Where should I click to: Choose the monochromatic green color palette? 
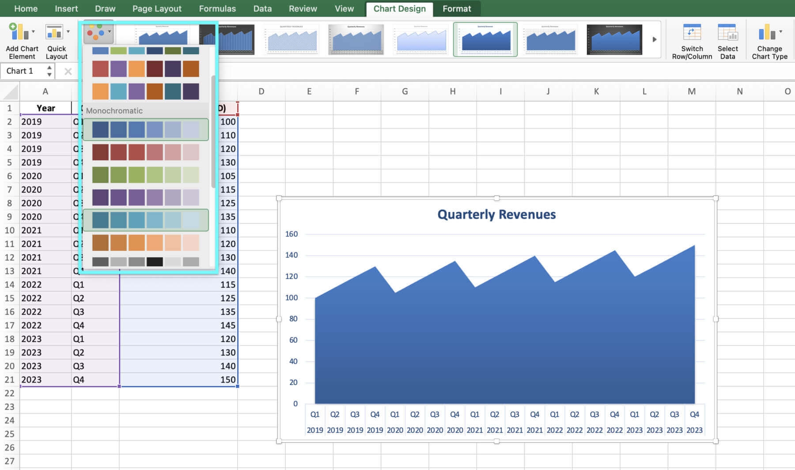point(145,175)
